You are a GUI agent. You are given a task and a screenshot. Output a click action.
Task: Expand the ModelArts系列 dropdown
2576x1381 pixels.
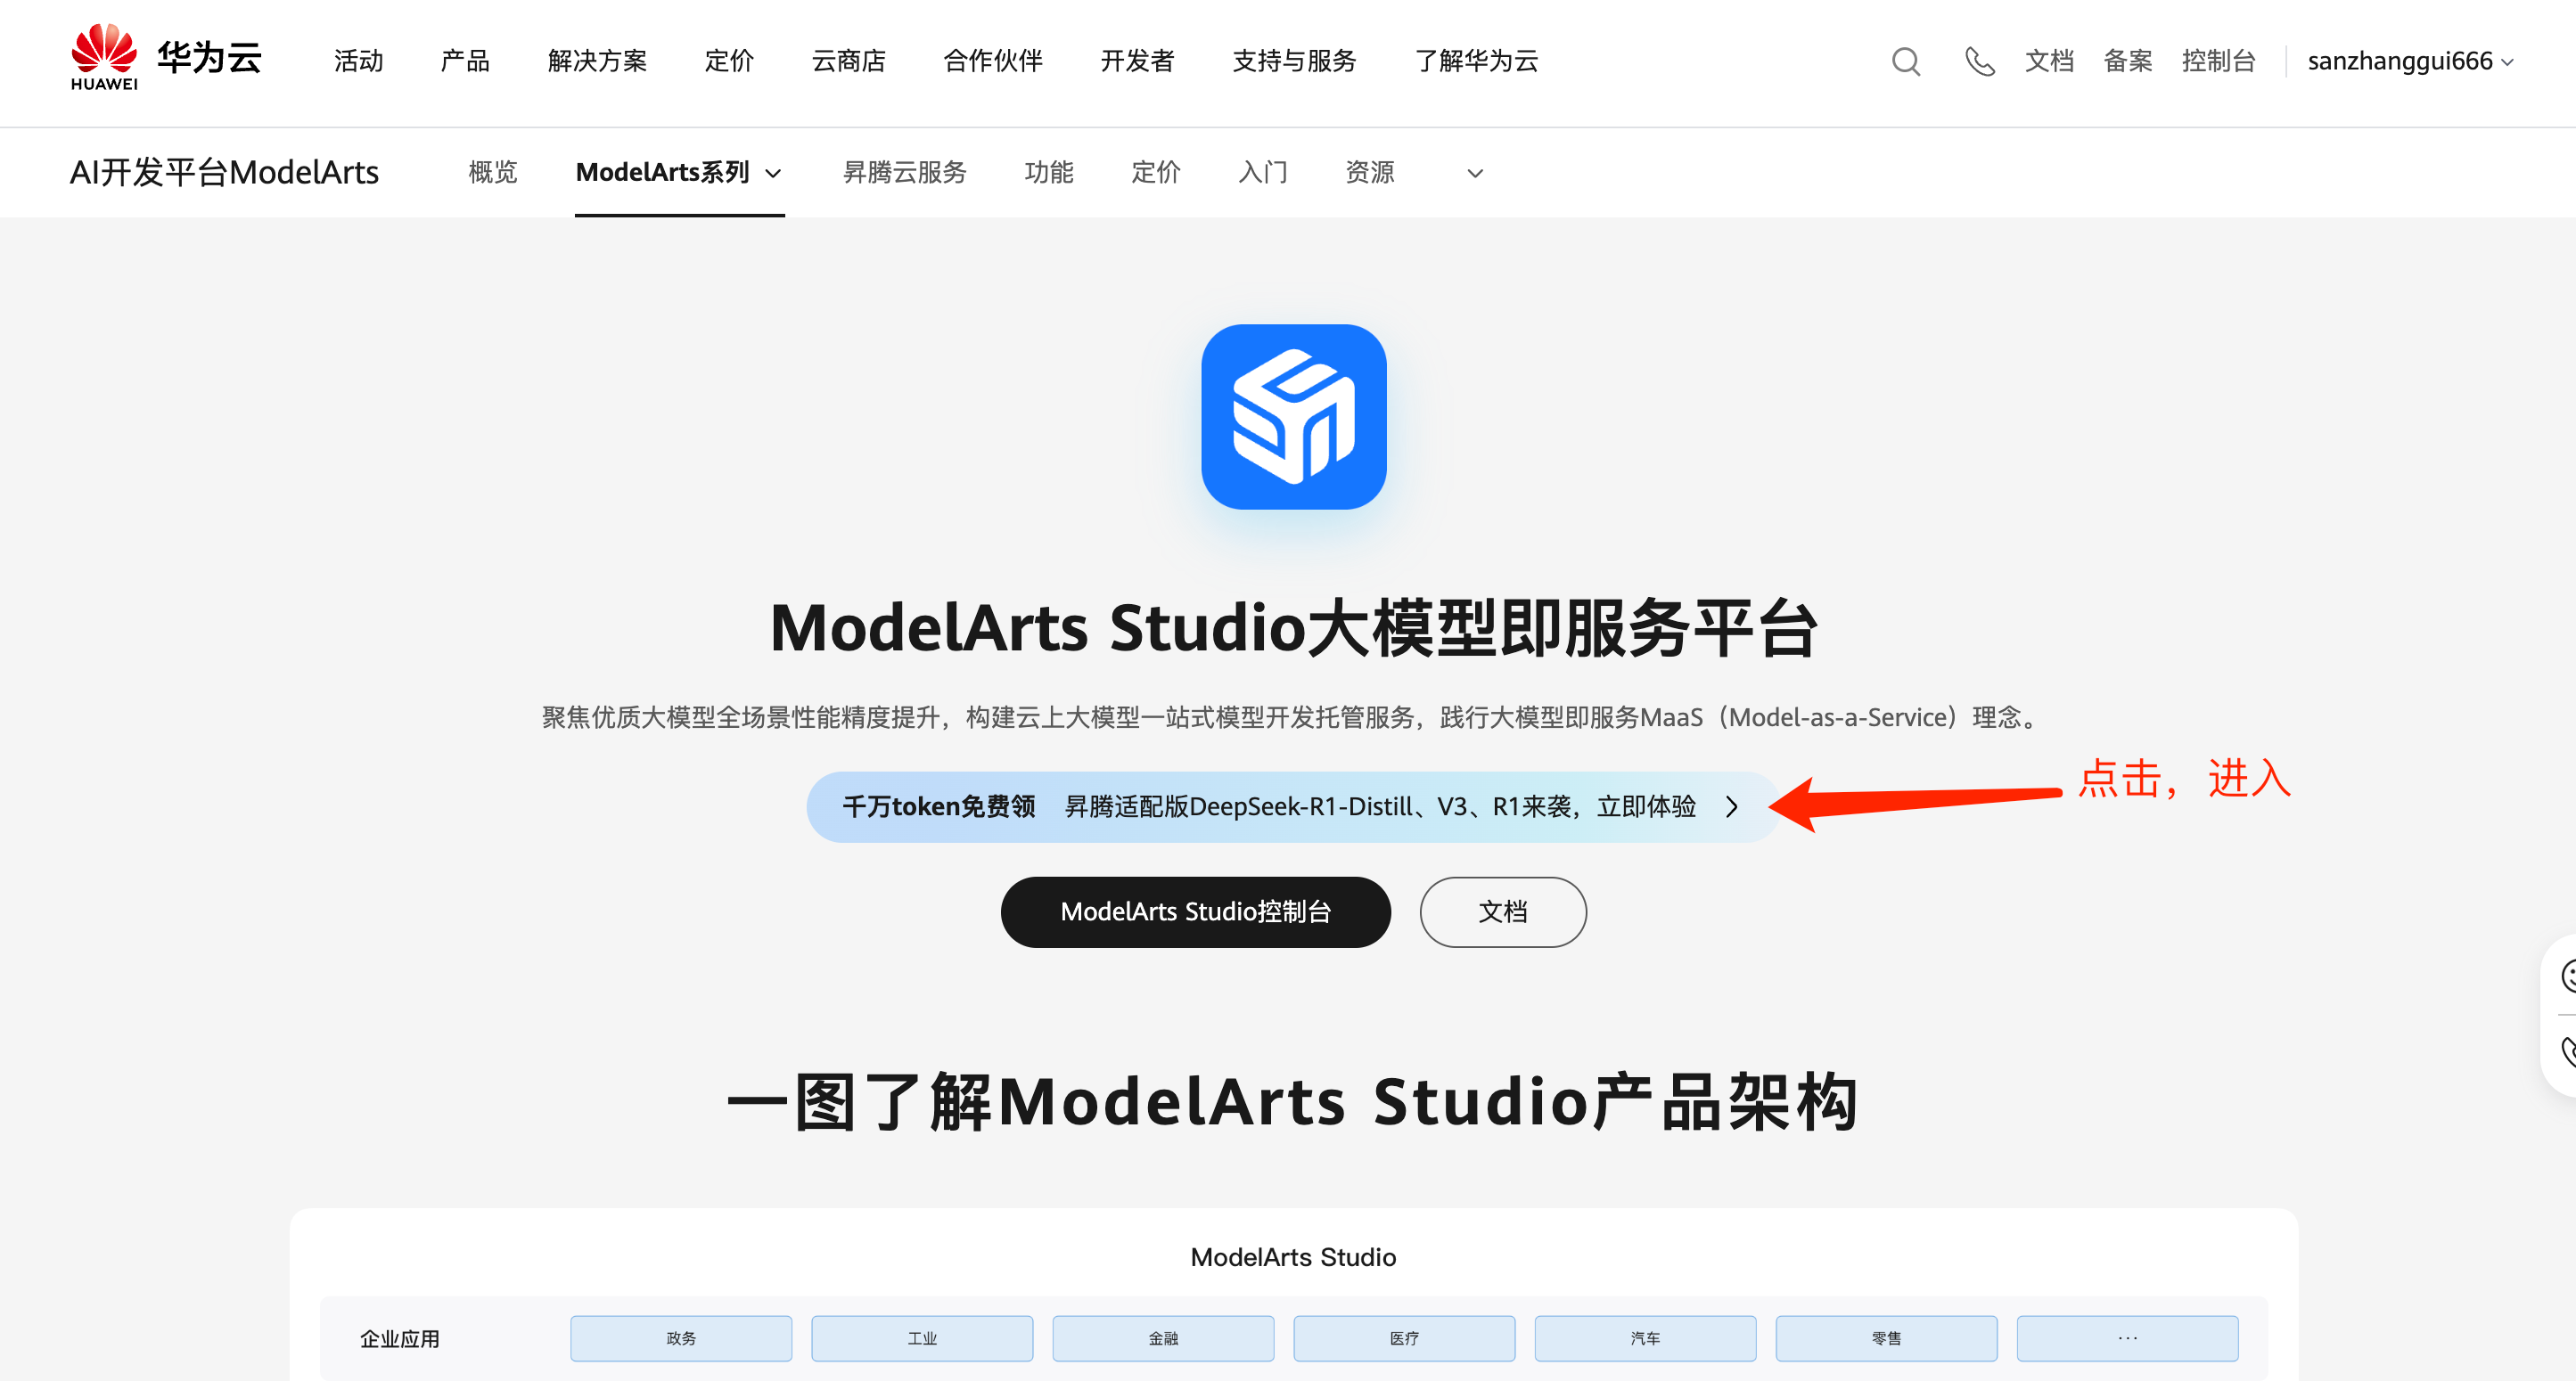678,173
